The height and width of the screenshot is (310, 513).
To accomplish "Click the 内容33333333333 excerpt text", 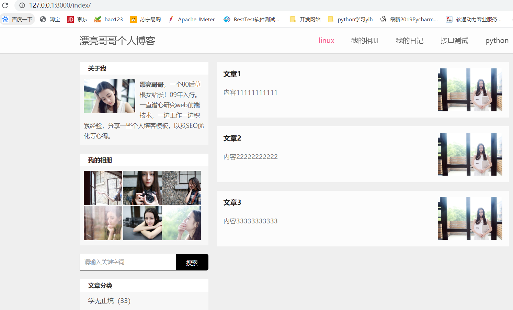I will tap(250, 221).
